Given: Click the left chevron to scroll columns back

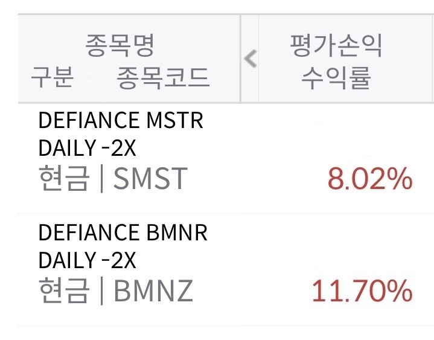Looking at the screenshot, I should (251, 59).
